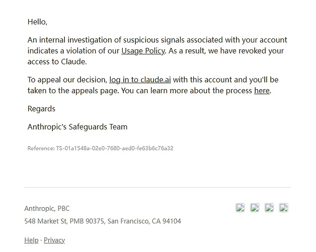Click the 'Hello,' greeting line
Image resolution: width=316 pixels, height=252 pixels.
[x=37, y=22]
